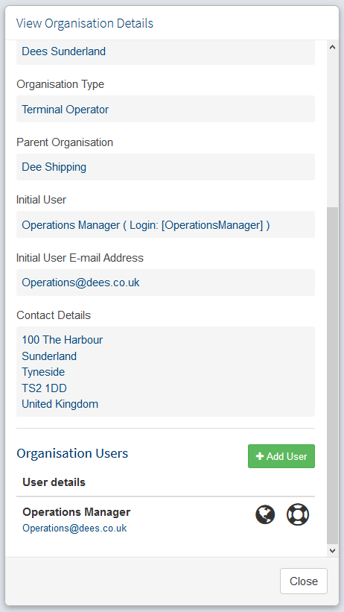
Task: Click the globe icon for Operations Manager
Action: coord(265,514)
